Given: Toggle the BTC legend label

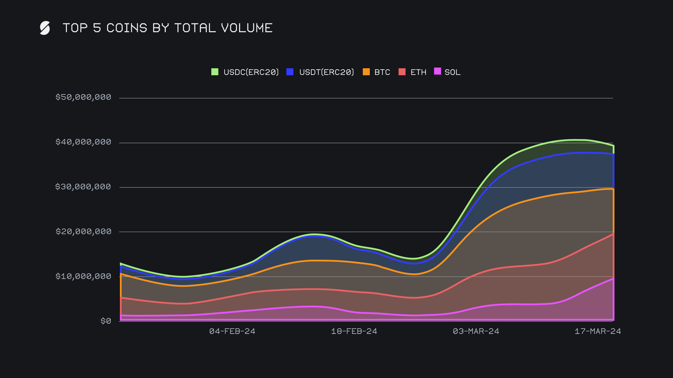Looking at the screenshot, I should coord(382,72).
